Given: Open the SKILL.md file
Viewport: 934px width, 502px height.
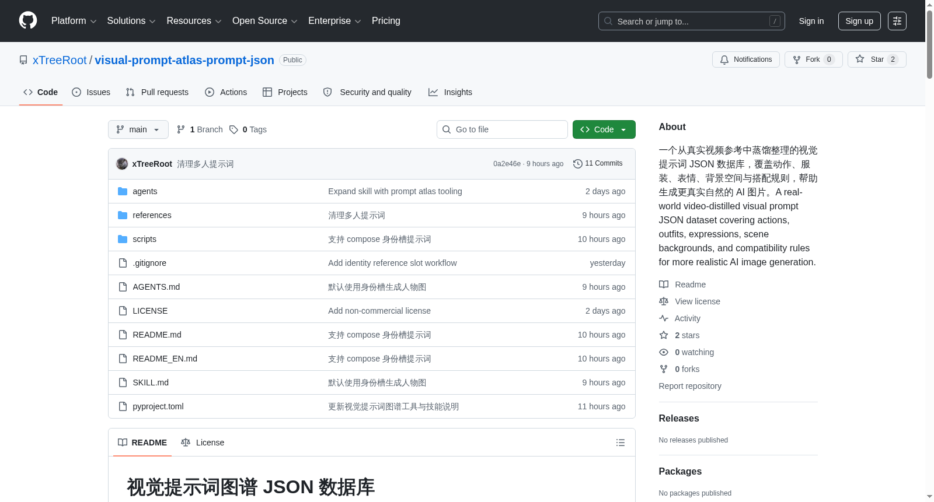Looking at the screenshot, I should point(151,382).
